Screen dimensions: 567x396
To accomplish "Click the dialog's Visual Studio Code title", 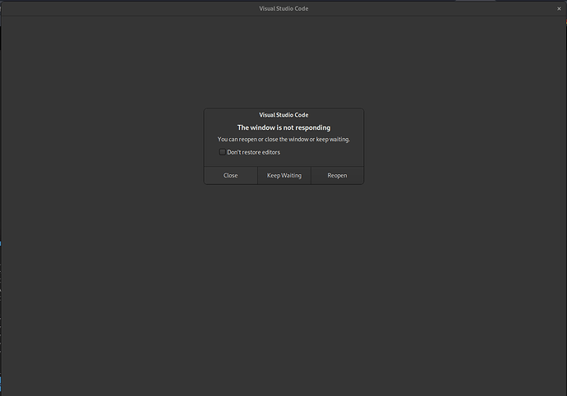I will pos(283,115).
